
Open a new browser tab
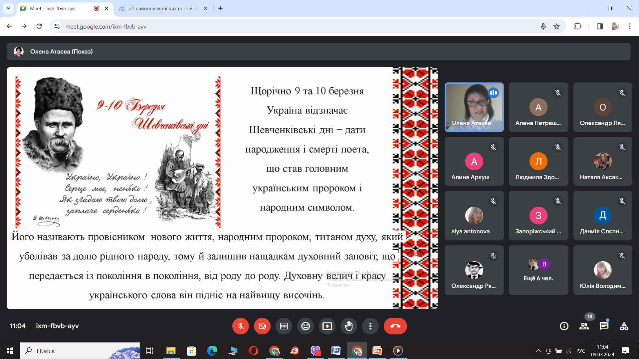coord(220,8)
